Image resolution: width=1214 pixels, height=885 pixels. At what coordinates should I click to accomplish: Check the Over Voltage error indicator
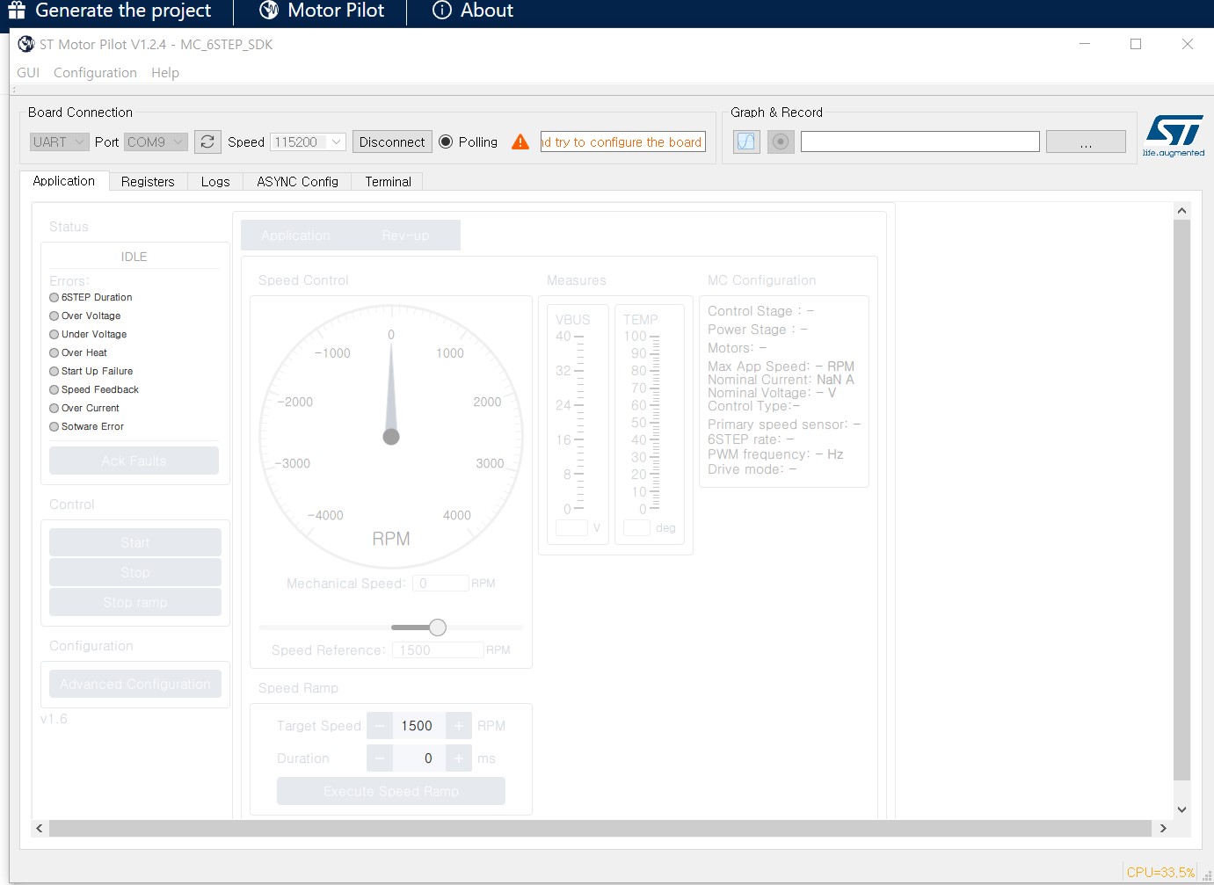[53, 316]
